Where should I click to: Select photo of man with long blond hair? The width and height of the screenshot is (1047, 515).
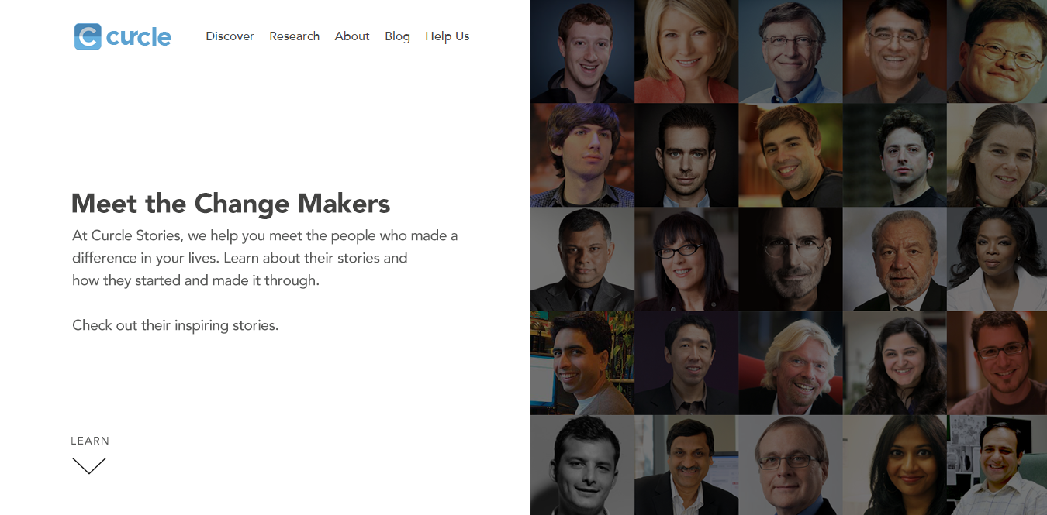(790, 362)
